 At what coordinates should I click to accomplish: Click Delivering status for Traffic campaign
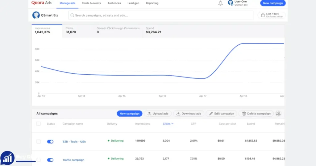pos(116,159)
